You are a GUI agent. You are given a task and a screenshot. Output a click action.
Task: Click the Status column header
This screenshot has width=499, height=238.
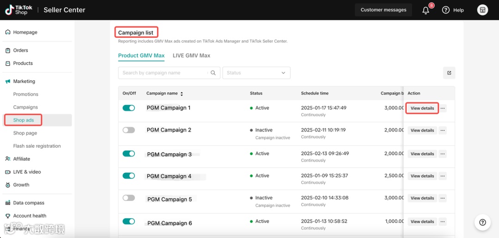pyautogui.click(x=256, y=93)
